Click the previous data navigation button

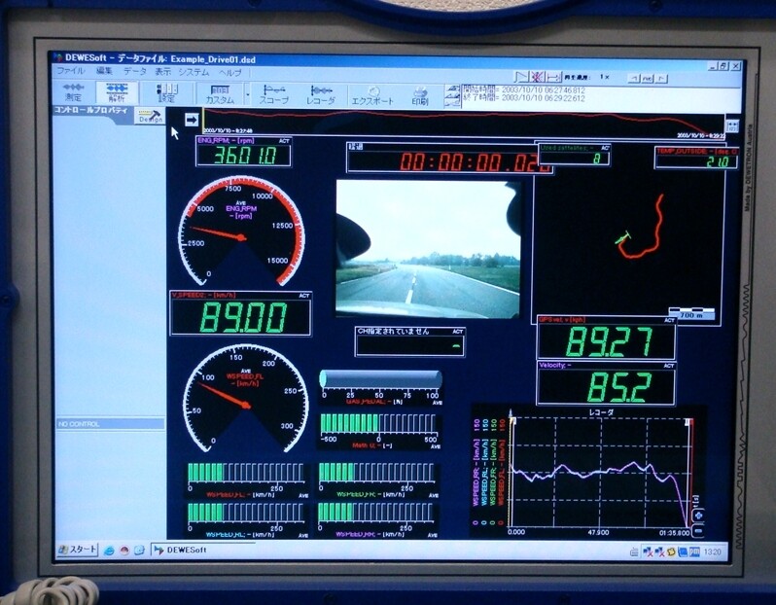click(x=633, y=78)
